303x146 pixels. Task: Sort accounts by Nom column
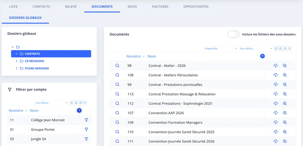click(x=34, y=111)
